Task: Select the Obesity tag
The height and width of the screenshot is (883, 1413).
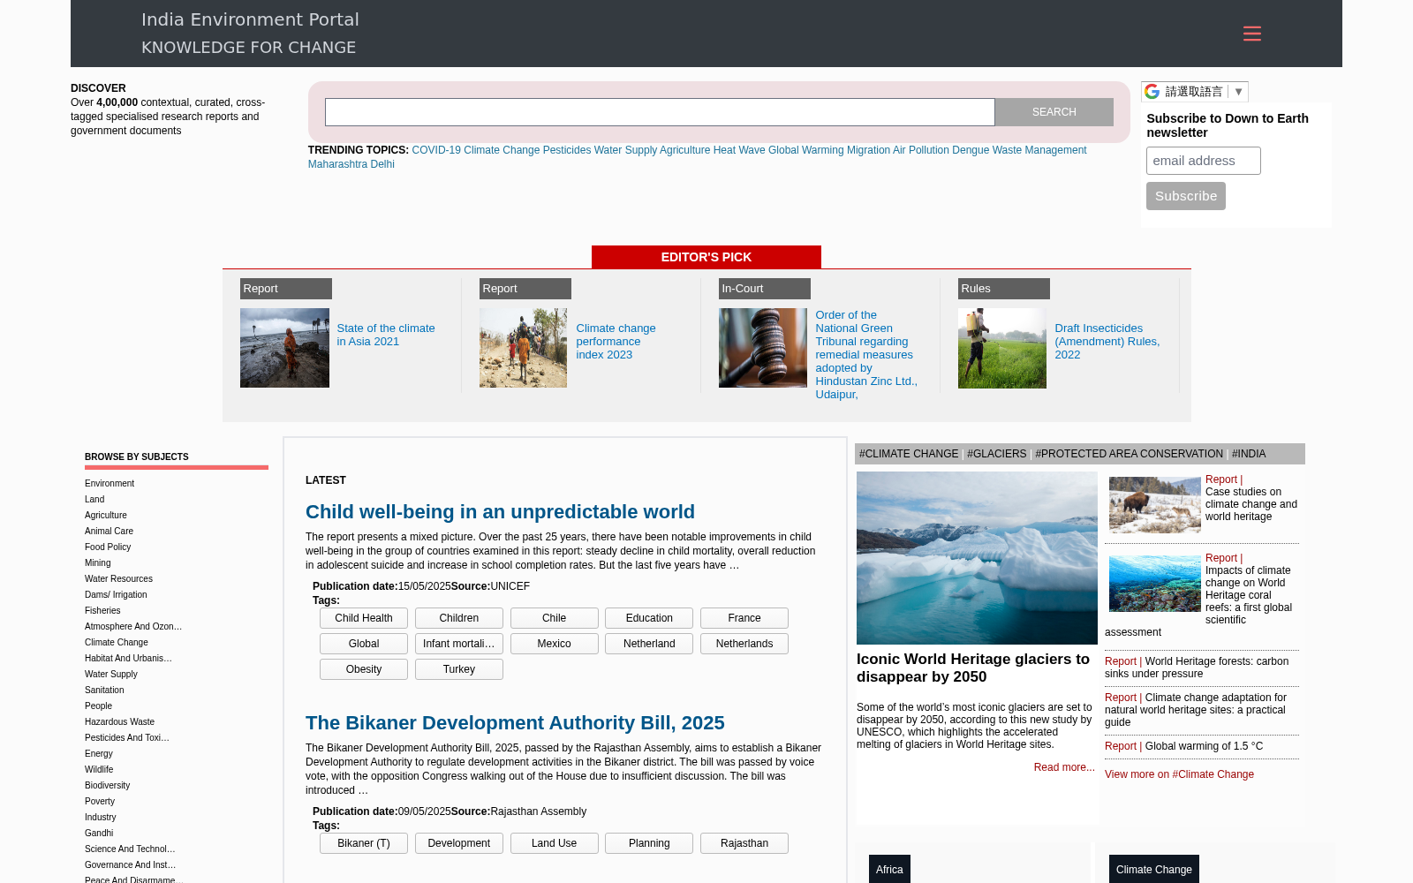Action: (364, 669)
